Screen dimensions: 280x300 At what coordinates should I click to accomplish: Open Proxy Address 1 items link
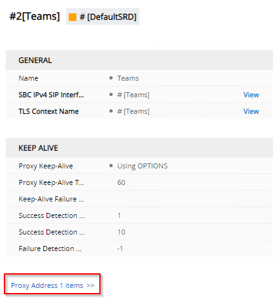point(52,285)
